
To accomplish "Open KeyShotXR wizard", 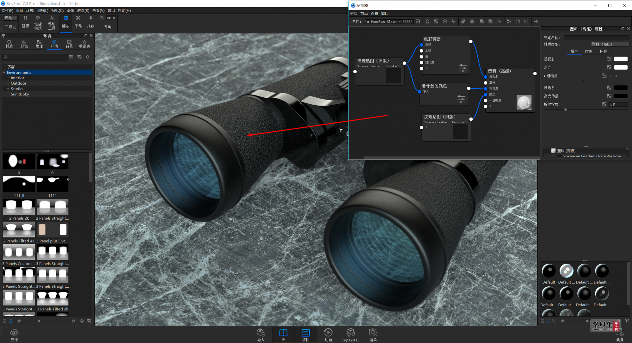I will point(350,335).
